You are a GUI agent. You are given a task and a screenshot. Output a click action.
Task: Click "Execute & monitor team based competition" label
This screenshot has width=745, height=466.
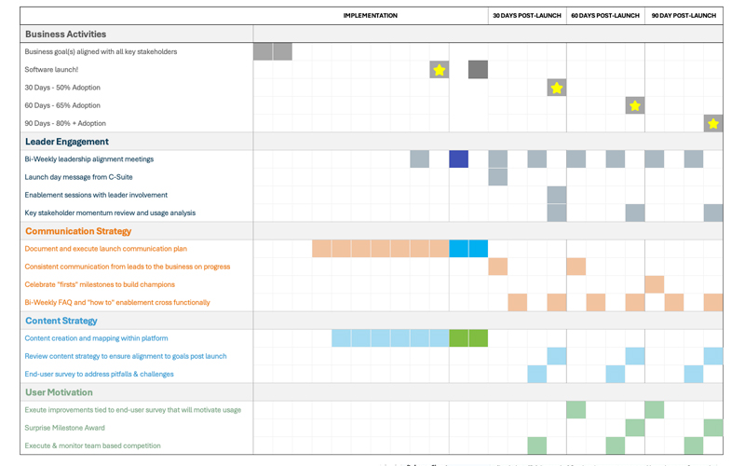coord(92,445)
